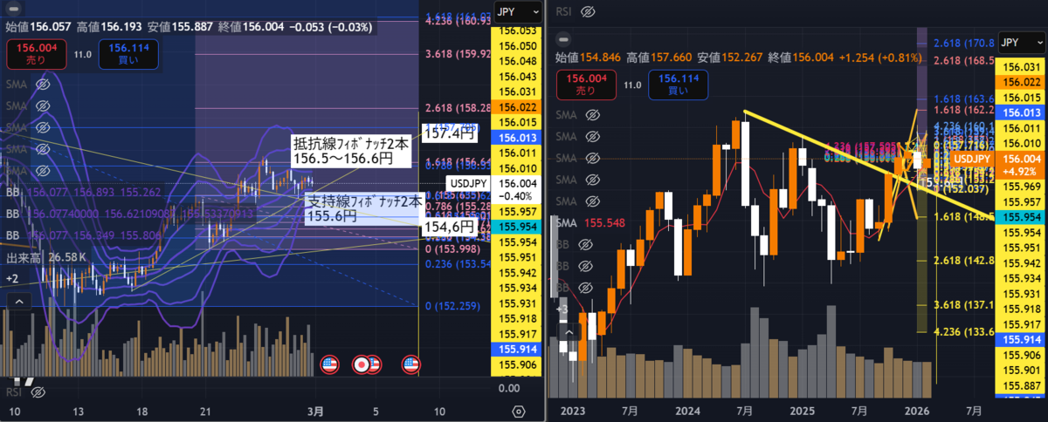Toggle the second SMA eye icon in left chart
Screen dimensions: 1048x422
point(42,105)
